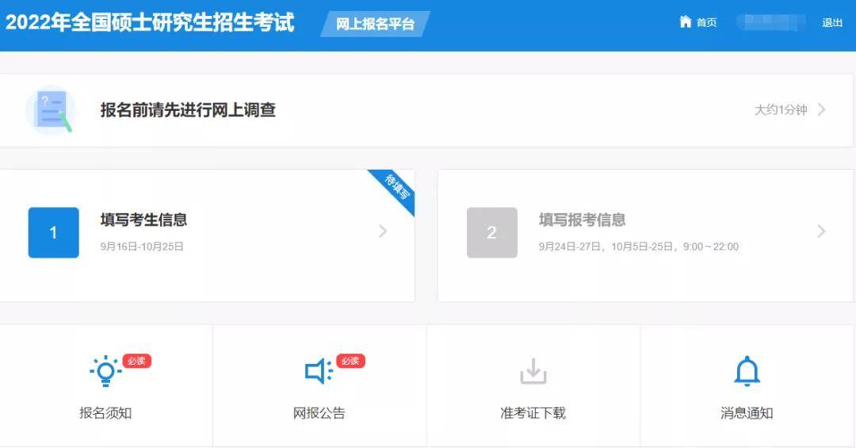The width and height of the screenshot is (856, 448).
Task: Switch to the 网上报名平台 tab label
Action: click(375, 24)
